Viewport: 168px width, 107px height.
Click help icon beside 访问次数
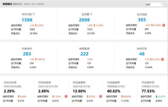click(34, 14)
